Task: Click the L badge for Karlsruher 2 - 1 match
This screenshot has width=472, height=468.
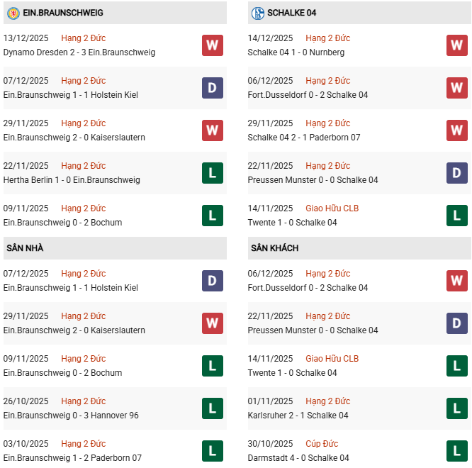Action: click(x=457, y=408)
